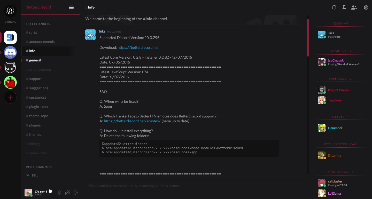Viewport: 372px width, 199px height.
Task: Open the spam-nsfw channel
Action: 50,153
